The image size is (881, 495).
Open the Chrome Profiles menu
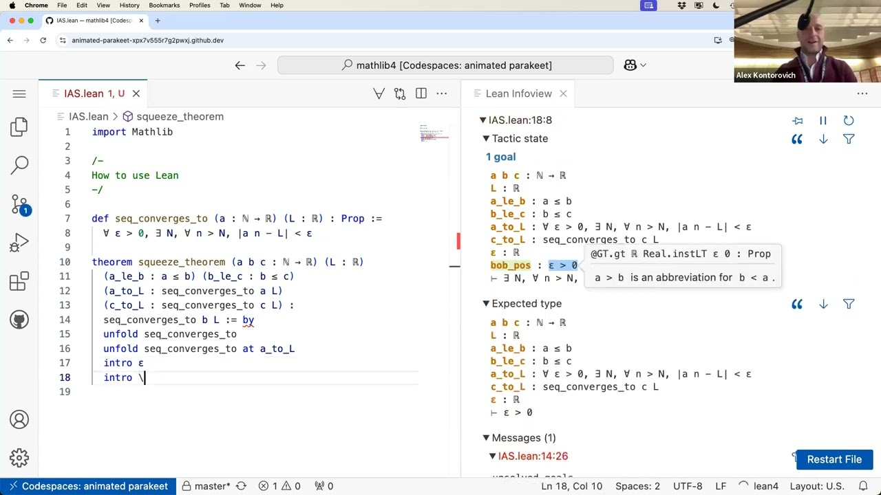click(x=200, y=5)
